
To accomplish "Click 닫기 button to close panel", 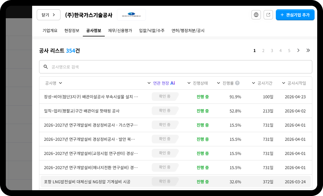I will (49, 15).
